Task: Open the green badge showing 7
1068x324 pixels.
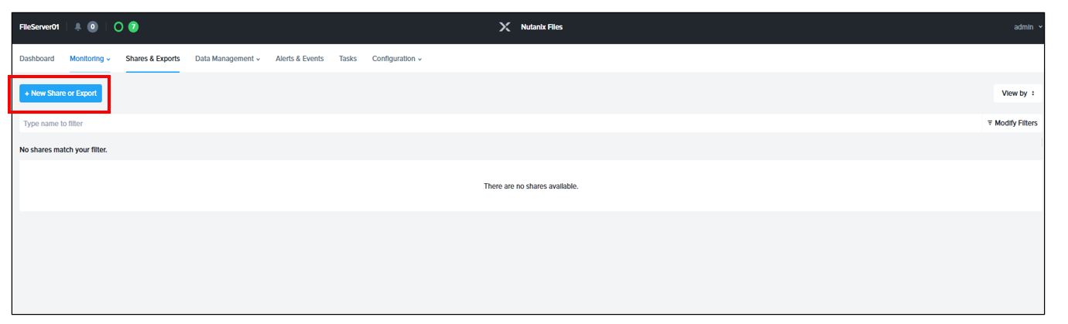Action: (133, 27)
